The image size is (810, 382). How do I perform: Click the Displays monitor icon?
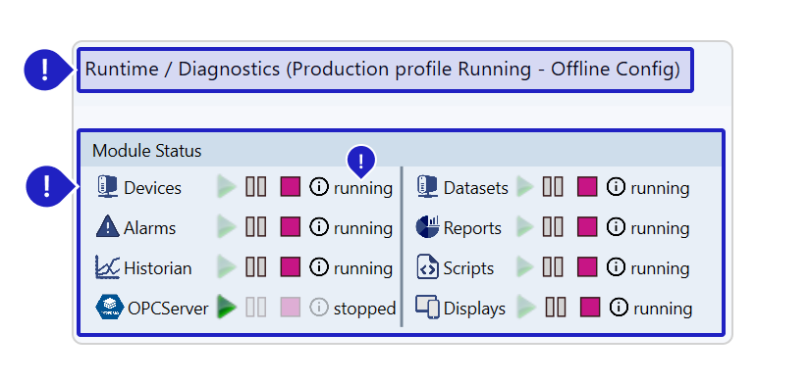[427, 308]
